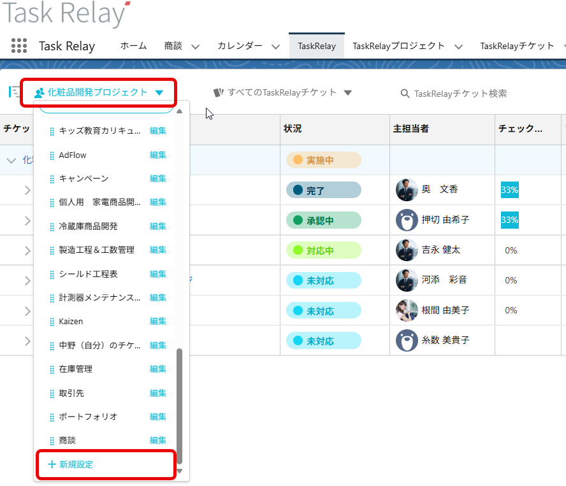566x486 pixels.
Task: Click the 実施中 status badge
Action: click(323, 160)
